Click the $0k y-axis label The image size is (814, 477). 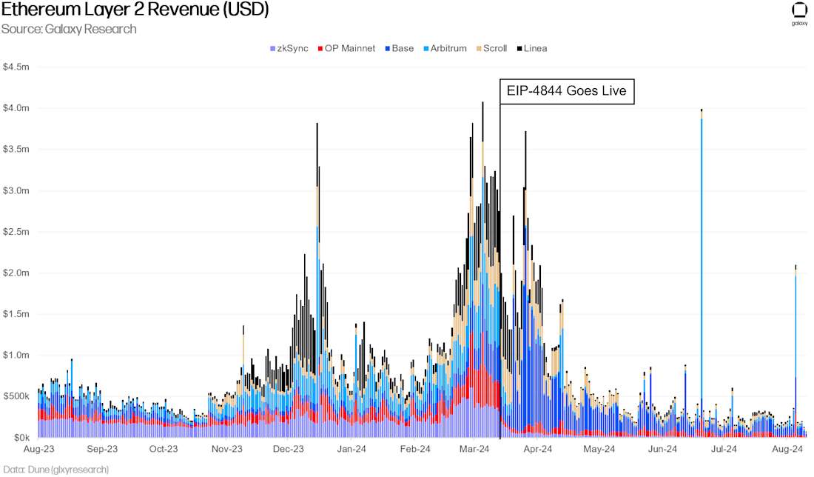coord(21,438)
